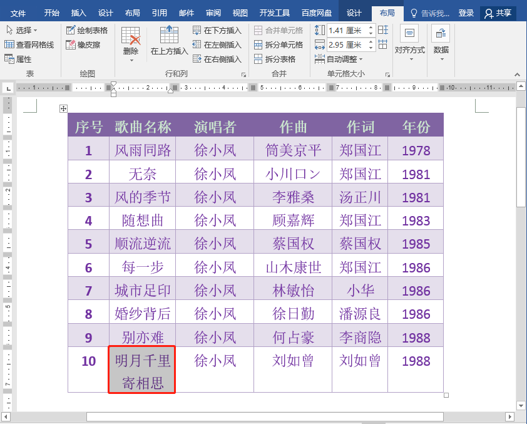The image size is (527, 424).
Task: Click the 1983 year cell
Action: 416,218
